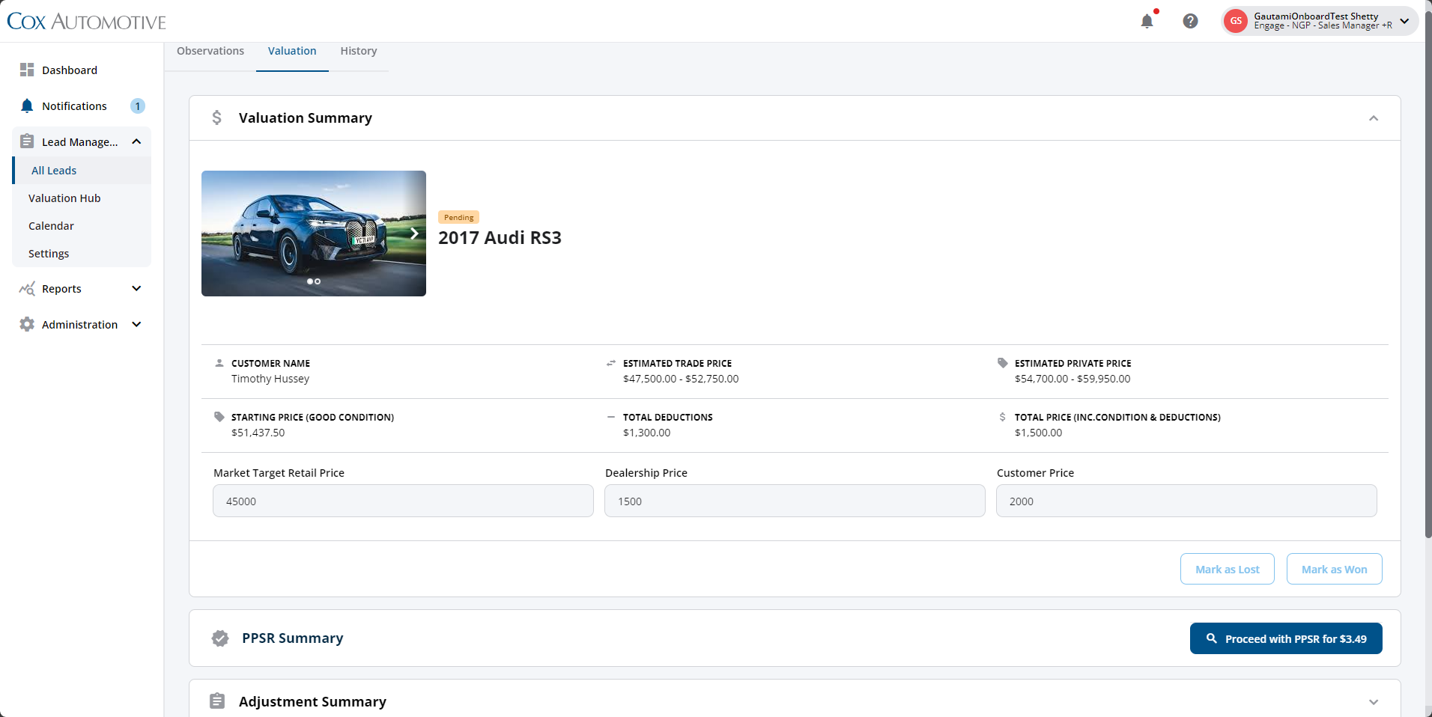Focus the Customer Price field

1186,501
